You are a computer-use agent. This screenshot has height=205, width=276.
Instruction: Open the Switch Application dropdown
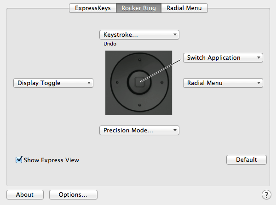tap(223, 57)
